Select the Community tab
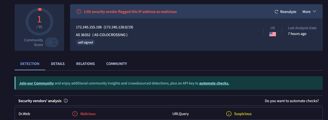Image resolution: width=328 pixels, height=120 pixels. click(116, 64)
